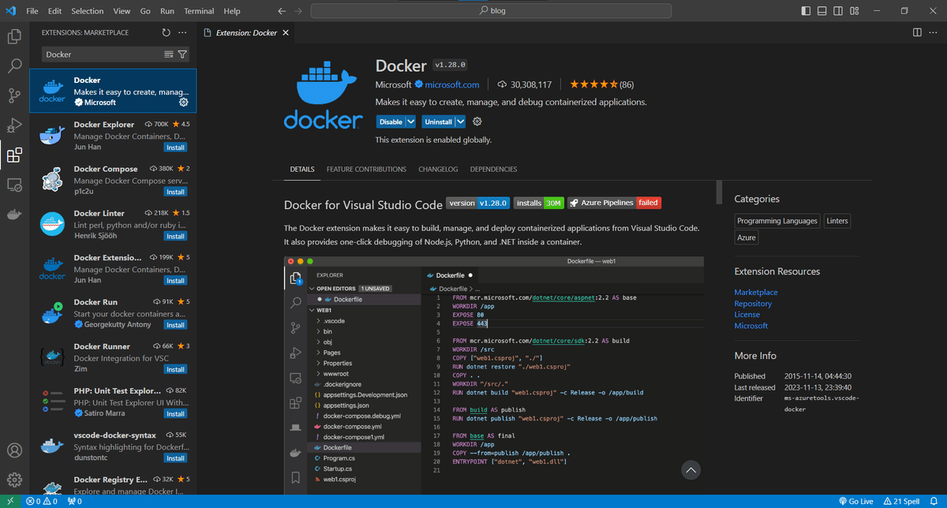The height and width of the screenshot is (508, 947).
Task: Click the Docker search input field
Action: tap(103, 54)
